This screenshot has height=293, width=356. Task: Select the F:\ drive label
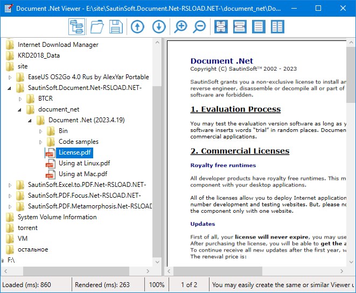pyautogui.click(x=11, y=260)
